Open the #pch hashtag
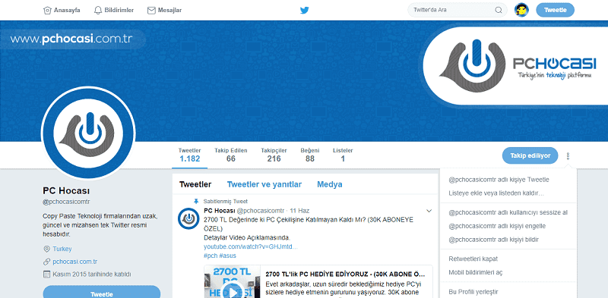Screen dimensions: 608x298 (211, 256)
